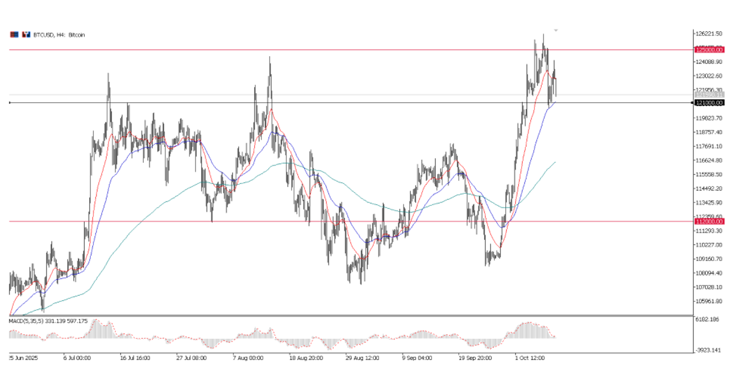Click the red grid icon before the BTCUSD label
This screenshot has width=740, height=392.
pos(14,34)
